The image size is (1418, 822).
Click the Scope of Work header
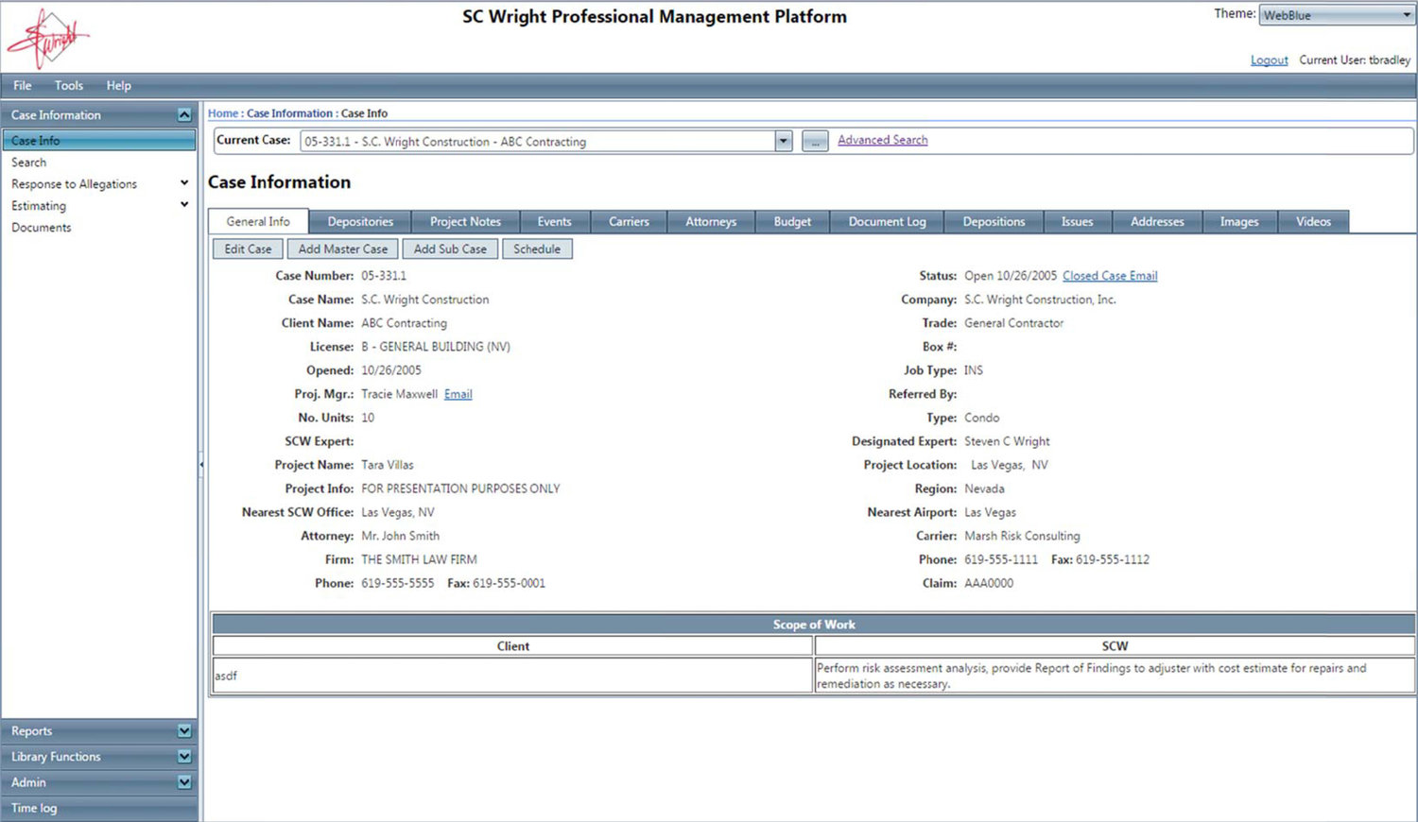coord(814,625)
